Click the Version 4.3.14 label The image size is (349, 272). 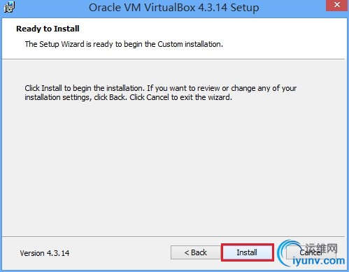point(45,253)
